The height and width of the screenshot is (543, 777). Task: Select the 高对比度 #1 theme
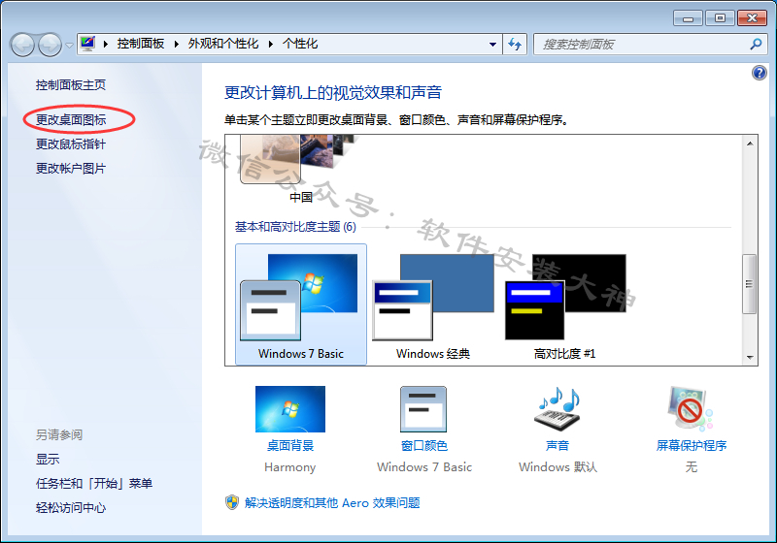[x=565, y=304]
